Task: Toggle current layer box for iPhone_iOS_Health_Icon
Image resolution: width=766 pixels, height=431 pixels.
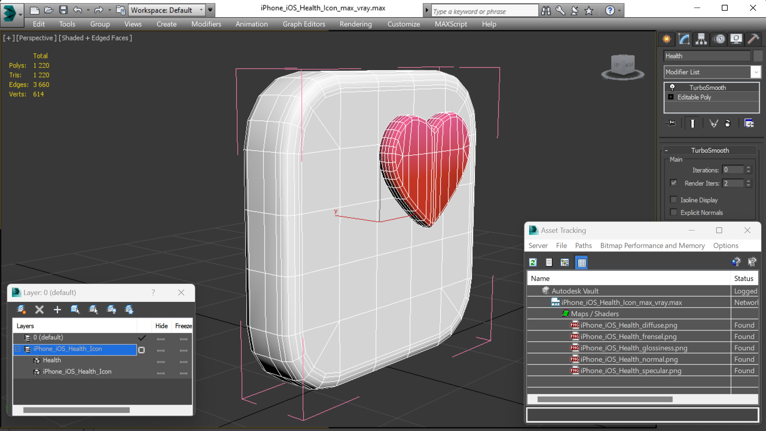Action: tap(142, 350)
